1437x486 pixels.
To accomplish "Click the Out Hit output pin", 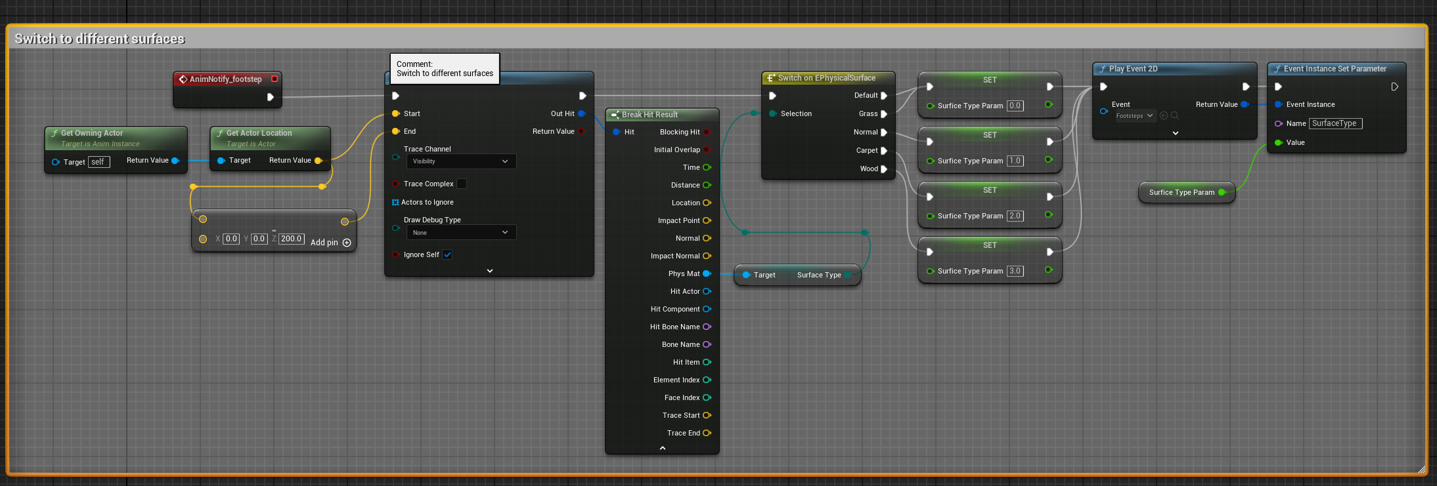I will (x=581, y=113).
